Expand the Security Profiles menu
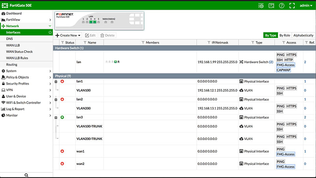 pyautogui.click(x=26, y=84)
